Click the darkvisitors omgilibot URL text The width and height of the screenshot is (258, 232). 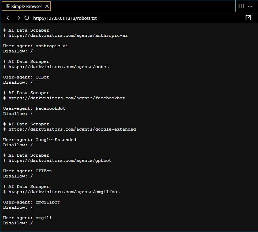coord(64,192)
